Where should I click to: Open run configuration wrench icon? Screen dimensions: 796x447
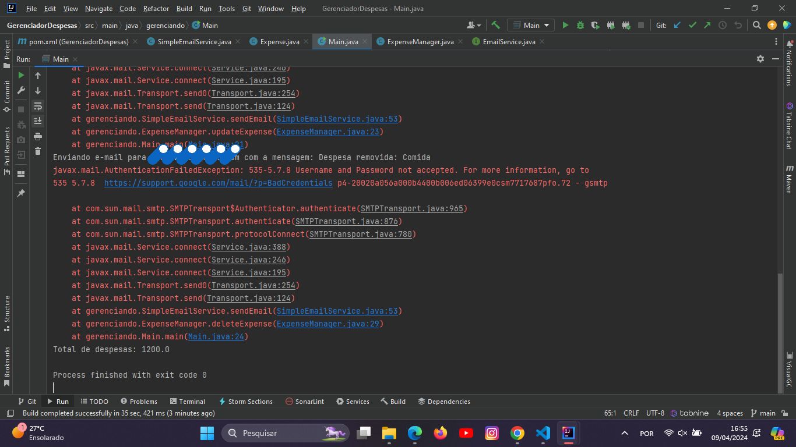pyautogui.click(x=21, y=91)
